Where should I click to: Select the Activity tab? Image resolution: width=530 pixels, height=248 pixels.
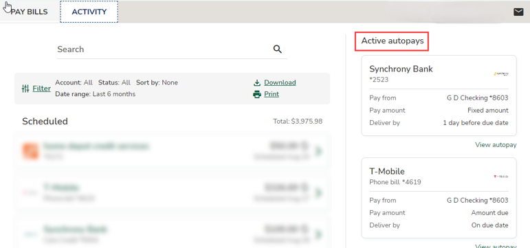[89, 12]
